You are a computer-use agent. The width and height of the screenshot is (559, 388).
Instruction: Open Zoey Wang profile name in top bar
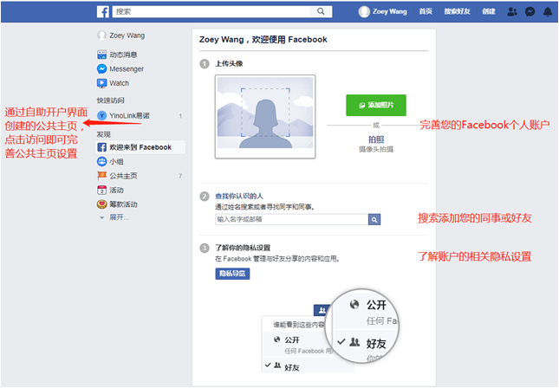pyautogui.click(x=389, y=12)
